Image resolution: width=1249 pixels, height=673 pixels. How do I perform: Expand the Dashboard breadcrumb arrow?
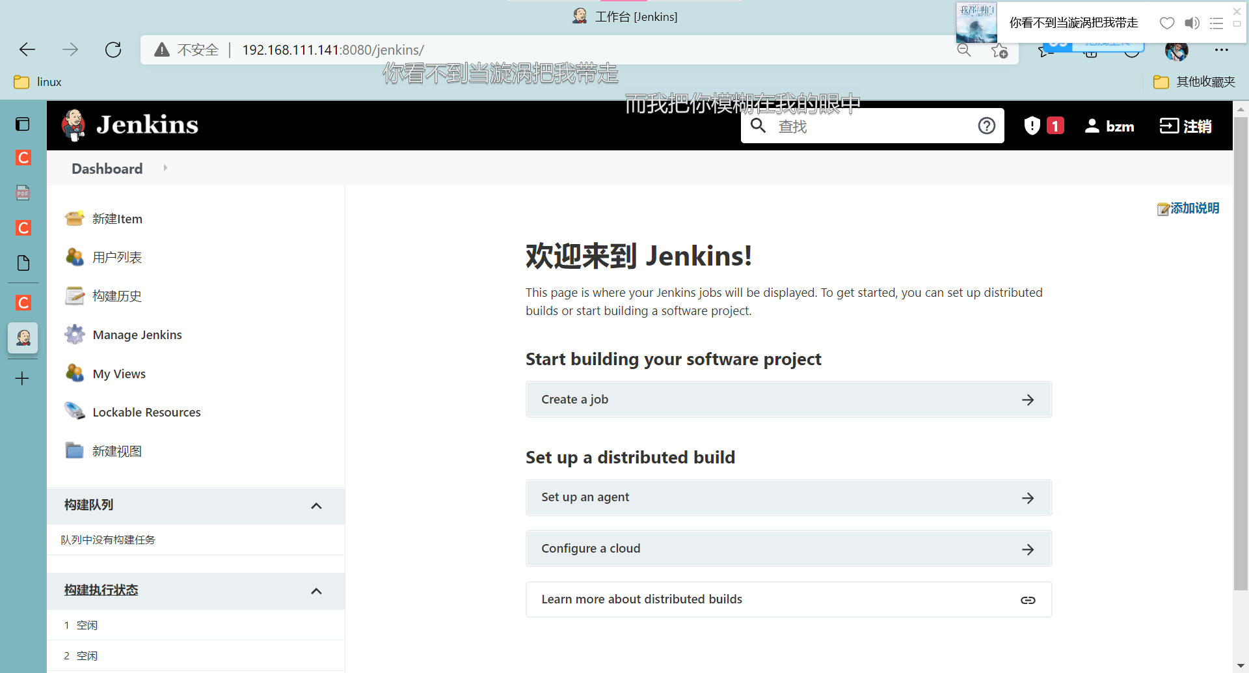pos(165,168)
